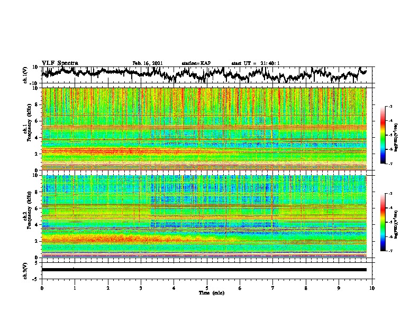419x323 pixels.
Task: Click the ch.2 "Frequency (kHz)" axis label
Action: (29, 210)
